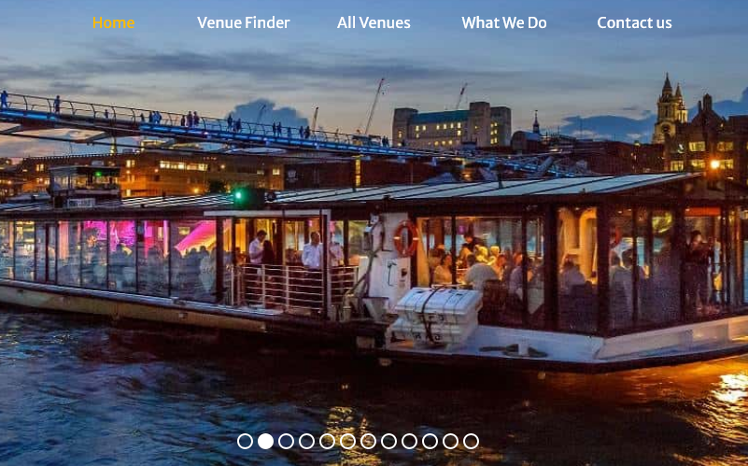748x466 pixels.
Task: Select What We Do in navigation
Action: coord(503,22)
